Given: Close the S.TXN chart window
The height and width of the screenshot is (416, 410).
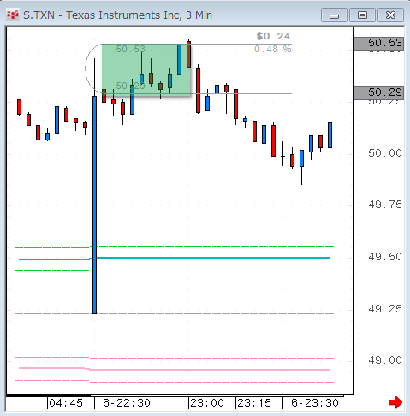Looking at the screenshot, I should pyautogui.click(x=390, y=15).
